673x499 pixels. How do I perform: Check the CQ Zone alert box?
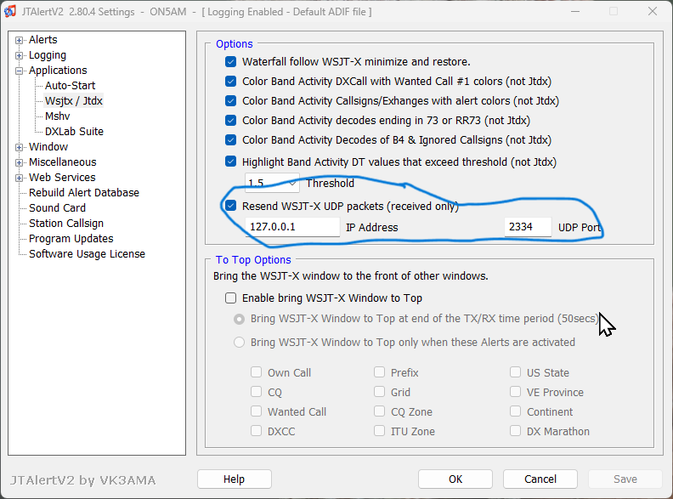(x=380, y=411)
